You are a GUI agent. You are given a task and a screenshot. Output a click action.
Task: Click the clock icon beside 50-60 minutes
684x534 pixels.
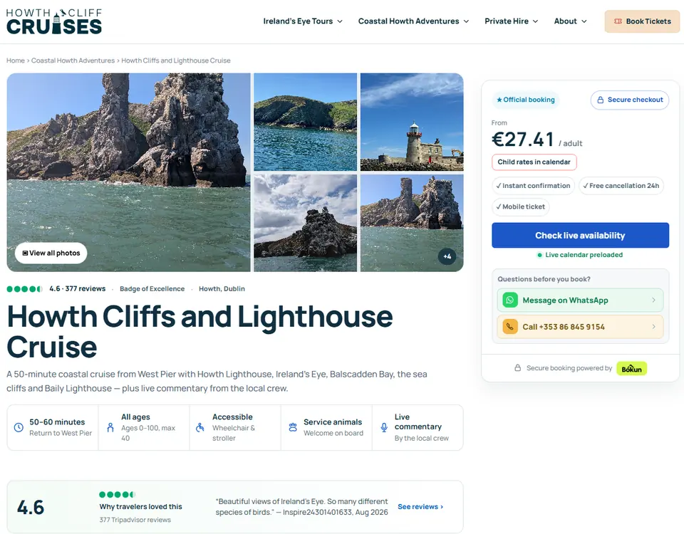click(19, 427)
